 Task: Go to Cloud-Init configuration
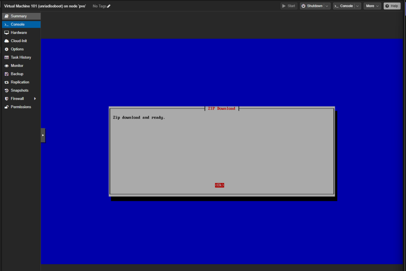click(21, 41)
